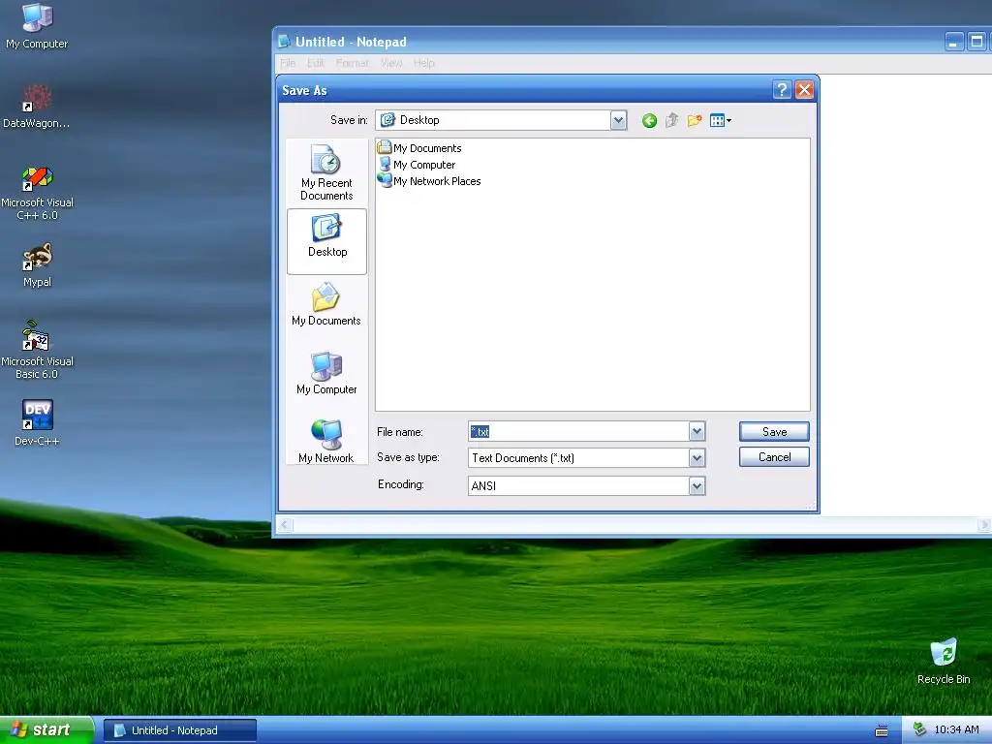992x744 pixels.
Task: Open My Network in the places bar
Action: [x=326, y=441]
